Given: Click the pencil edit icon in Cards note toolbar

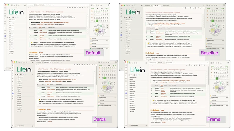Looking at the screenshot, I should pos(92,64).
